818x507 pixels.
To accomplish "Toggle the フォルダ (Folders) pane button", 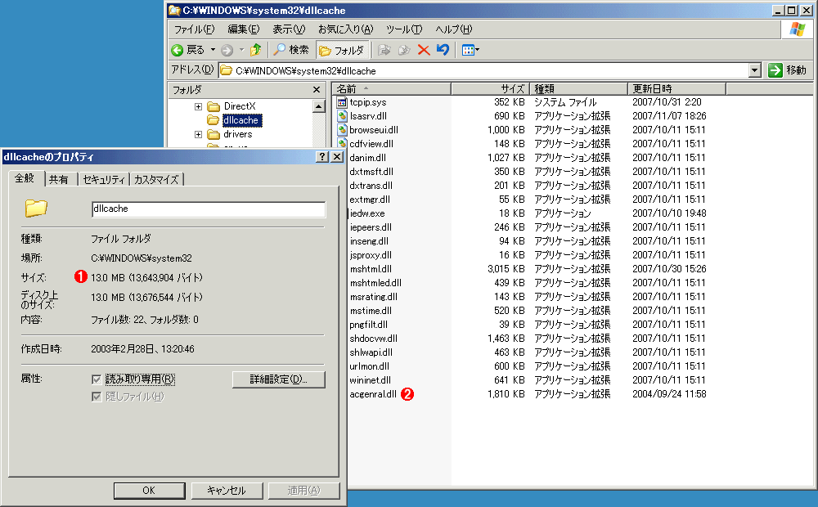I will tap(342, 50).
